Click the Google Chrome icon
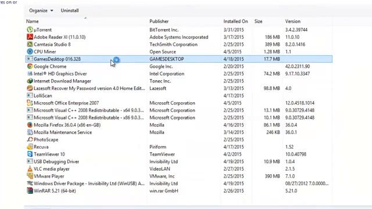The width and height of the screenshot is (372, 209). (30, 66)
